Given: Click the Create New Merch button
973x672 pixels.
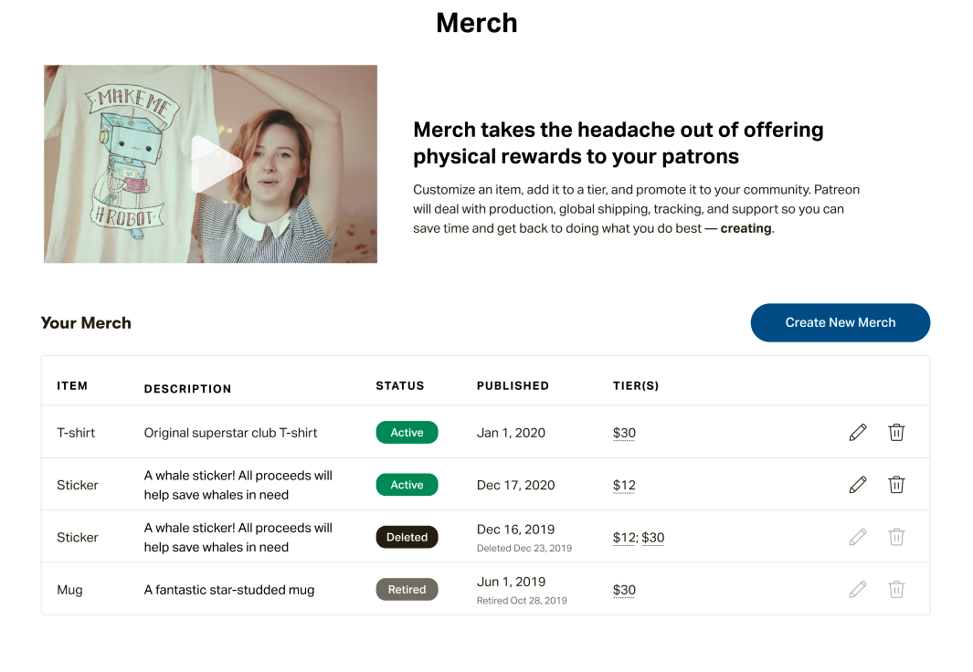Looking at the screenshot, I should tap(841, 322).
